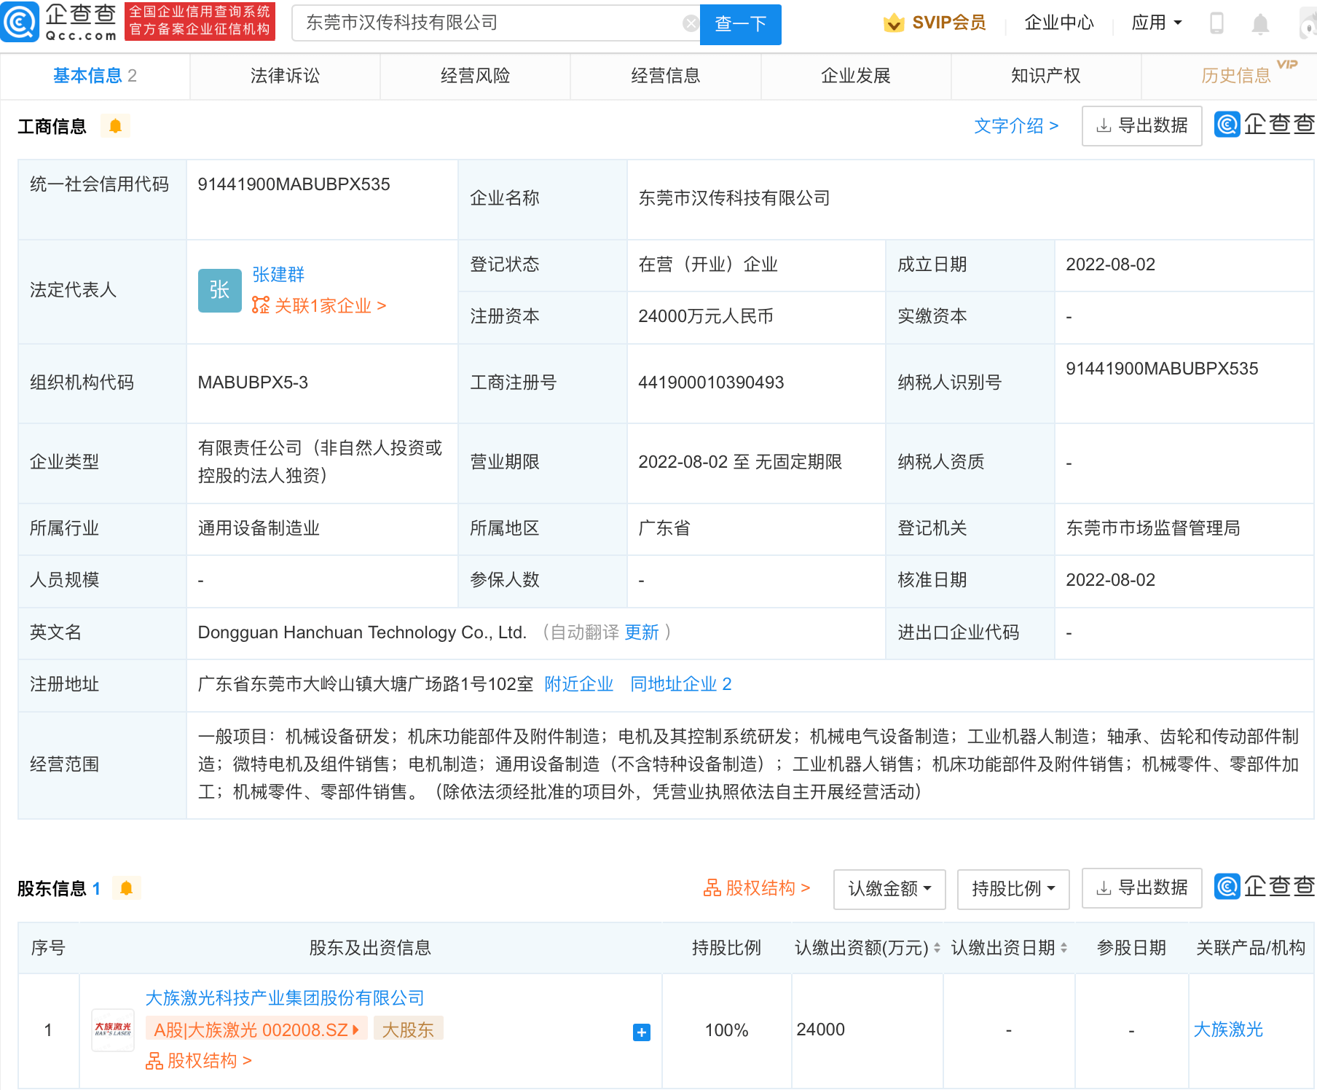Click bell alert icon beside 股东信息
This screenshot has width=1317, height=1090.
pos(126,888)
